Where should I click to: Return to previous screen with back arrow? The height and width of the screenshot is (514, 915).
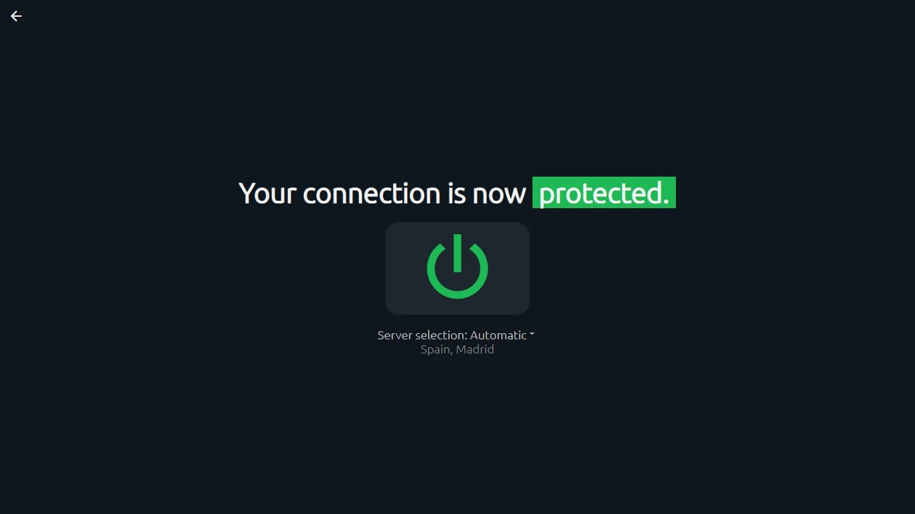(x=16, y=16)
